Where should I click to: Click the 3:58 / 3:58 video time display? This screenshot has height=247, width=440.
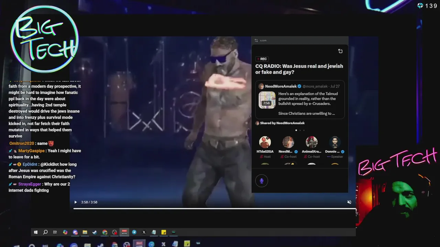pos(89,202)
